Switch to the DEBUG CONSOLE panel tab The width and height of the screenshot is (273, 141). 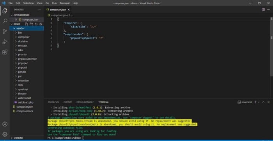85,102
